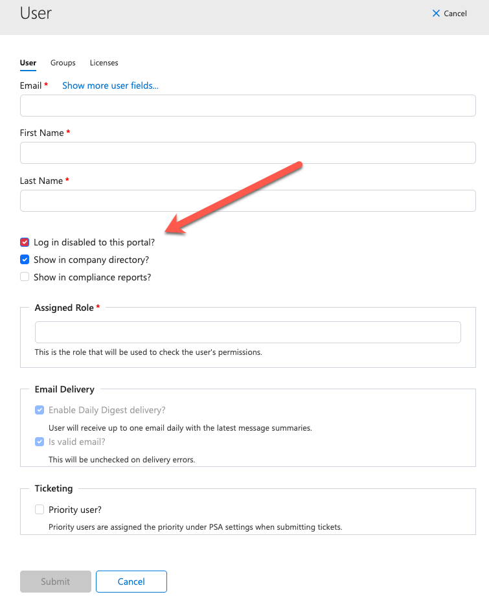The width and height of the screenshot is (489, 601).
Task: Click Show more user fields link
Action: pyautogui.click(x=110, y=85)
